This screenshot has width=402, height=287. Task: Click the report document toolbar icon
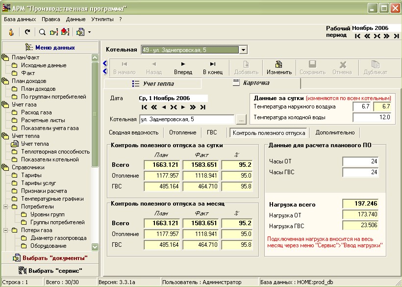[x=81, y=32]
